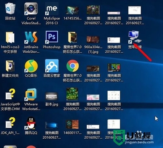
Task: Click the 宽带连接 broadband connection shortcut
Action: [x=134, y=37]
